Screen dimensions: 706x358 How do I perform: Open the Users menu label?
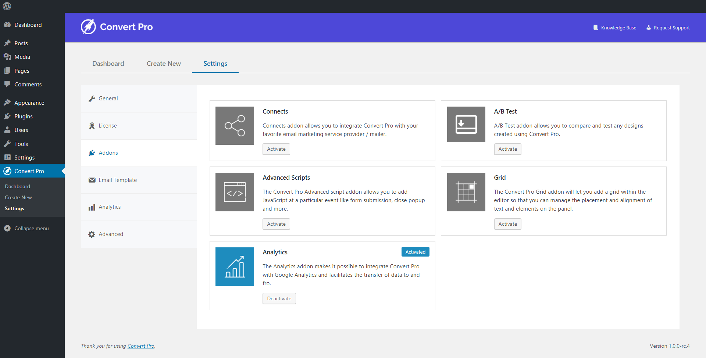tap(21, 130)
